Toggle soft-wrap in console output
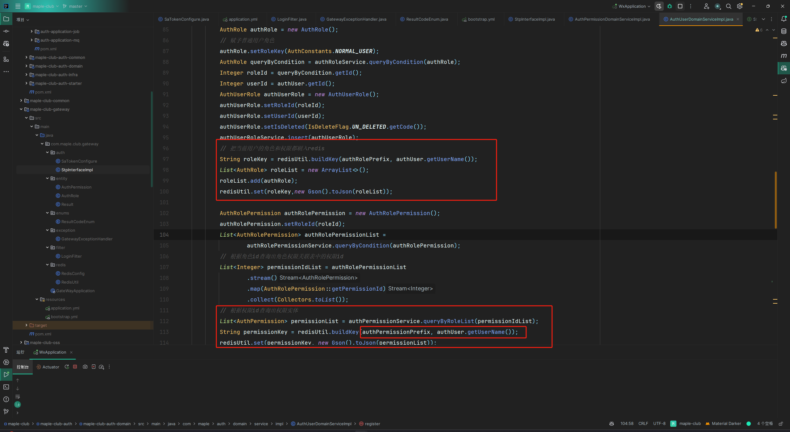 18,397
